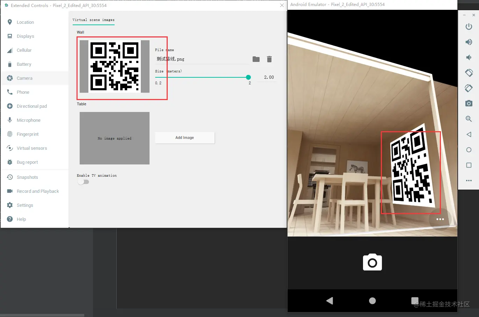The height and width of the screenshot is (317, 479).
Task: Click emulator toolbar Home circle
Action: point(469,150)
